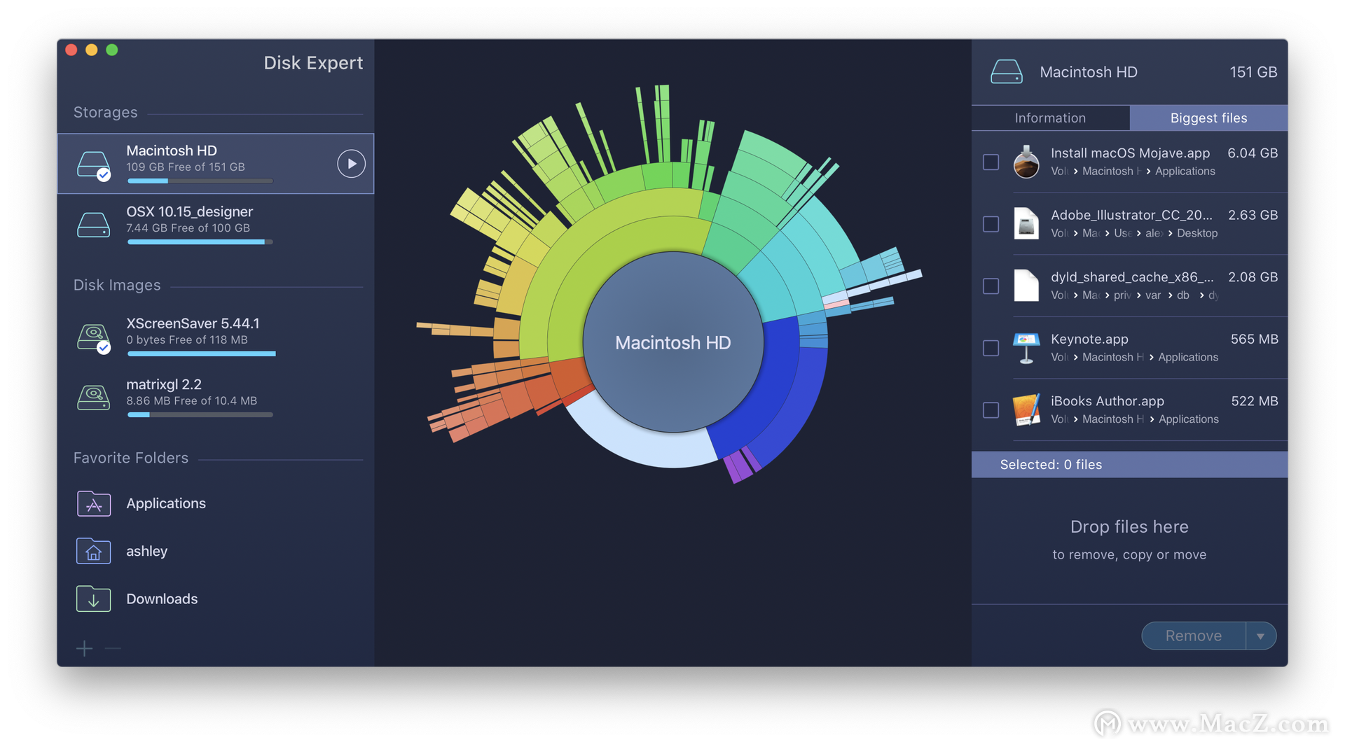Screen dimensions: 1345x742
Task: Select the OSX 10.15_designer drive icon
Action: click(x=93, y=225)
